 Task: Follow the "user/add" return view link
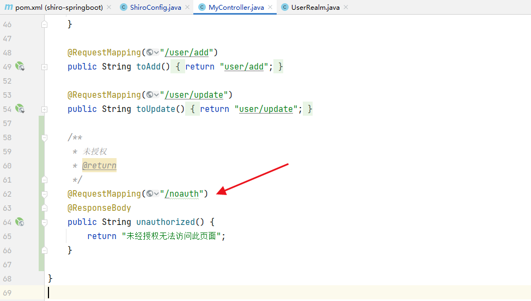click(244, 67)
